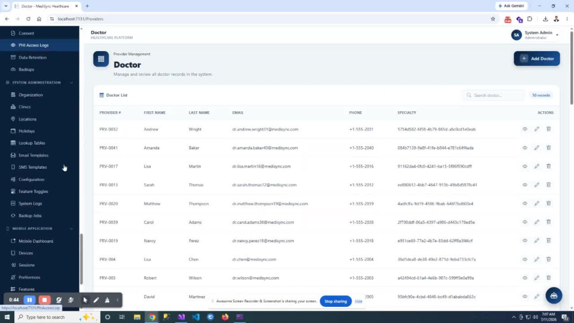This screenshot has width=574, height=323.
Task: Sort by Last Name column header
Action: pyautogui.click(x=199, y=112)
